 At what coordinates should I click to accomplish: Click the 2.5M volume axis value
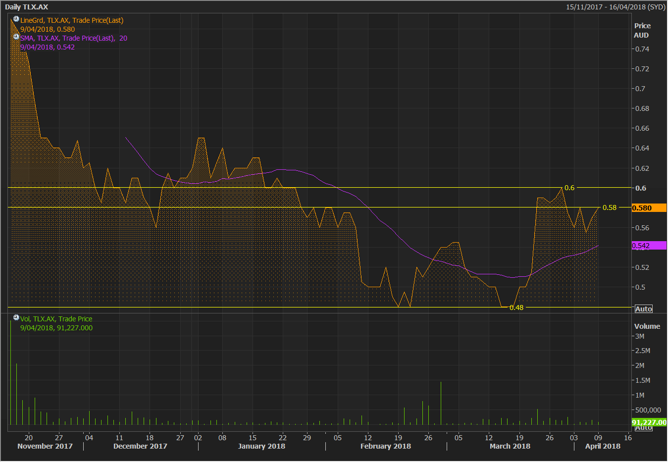coord(643,351)
